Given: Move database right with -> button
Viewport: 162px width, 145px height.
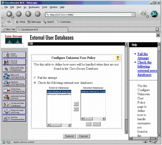Looking at the screenshot, I should tap(76, 104).
